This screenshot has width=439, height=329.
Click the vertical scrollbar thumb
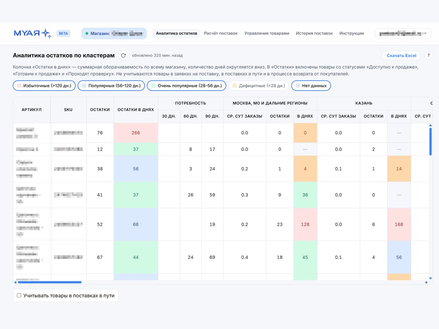tap(431, 141)
